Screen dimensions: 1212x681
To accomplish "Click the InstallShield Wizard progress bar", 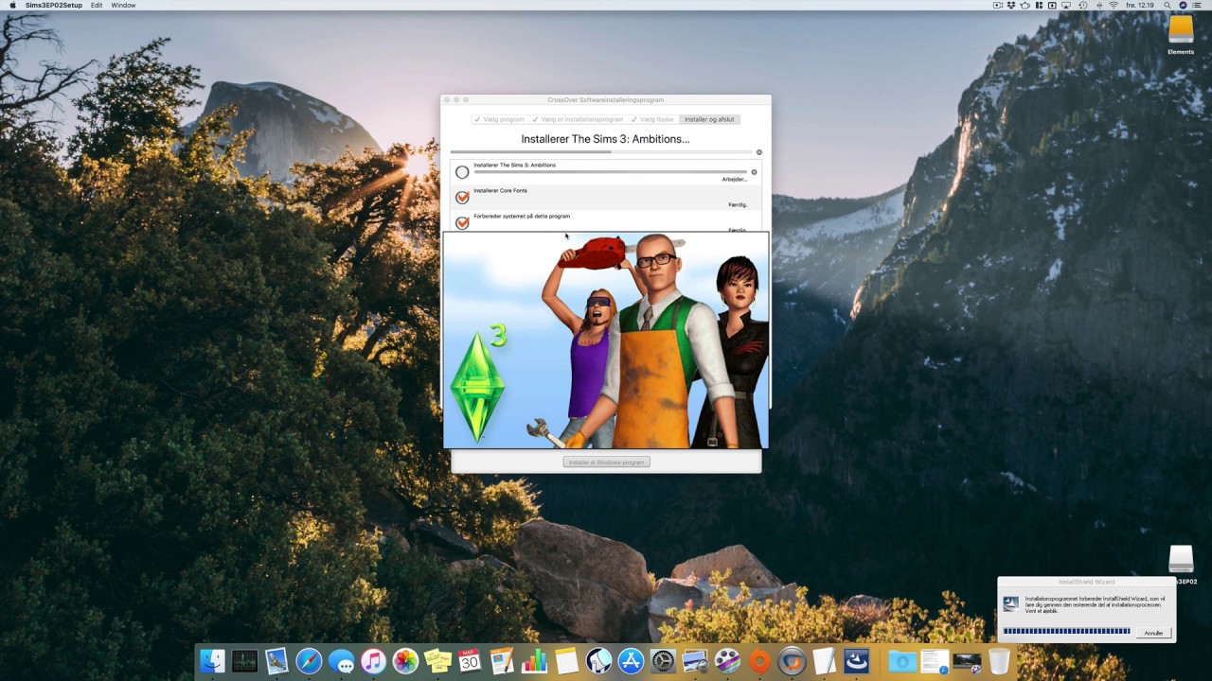I will pyautogui.click(x=1066, y=631).
